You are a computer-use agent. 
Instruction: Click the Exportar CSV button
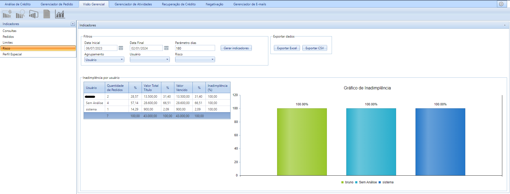[315, 48]
